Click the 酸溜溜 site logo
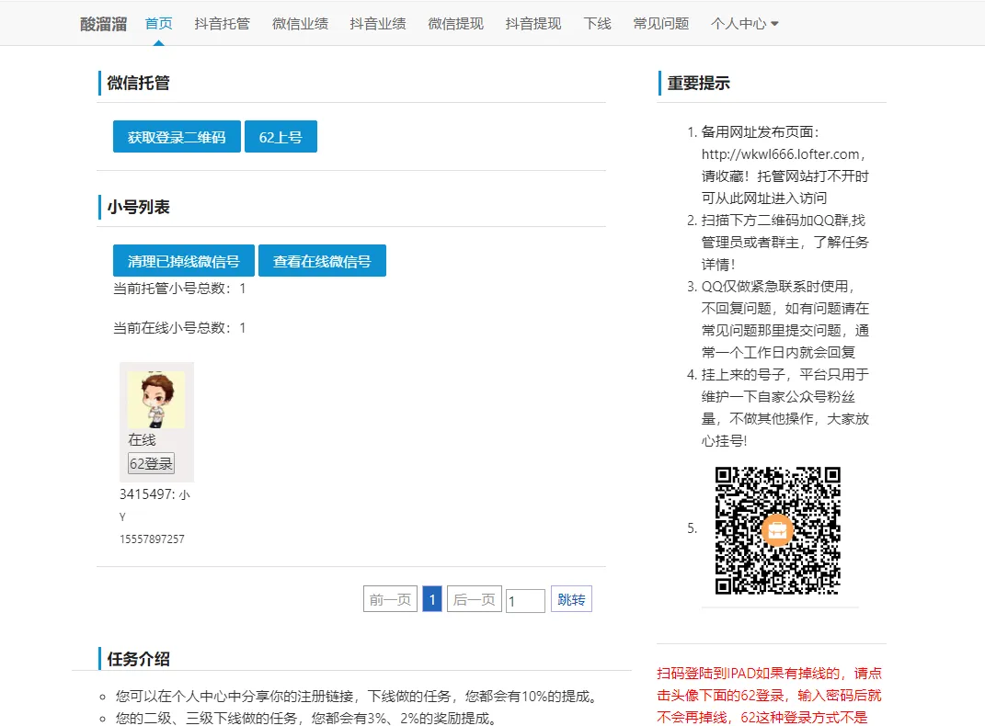 (103, 24)
